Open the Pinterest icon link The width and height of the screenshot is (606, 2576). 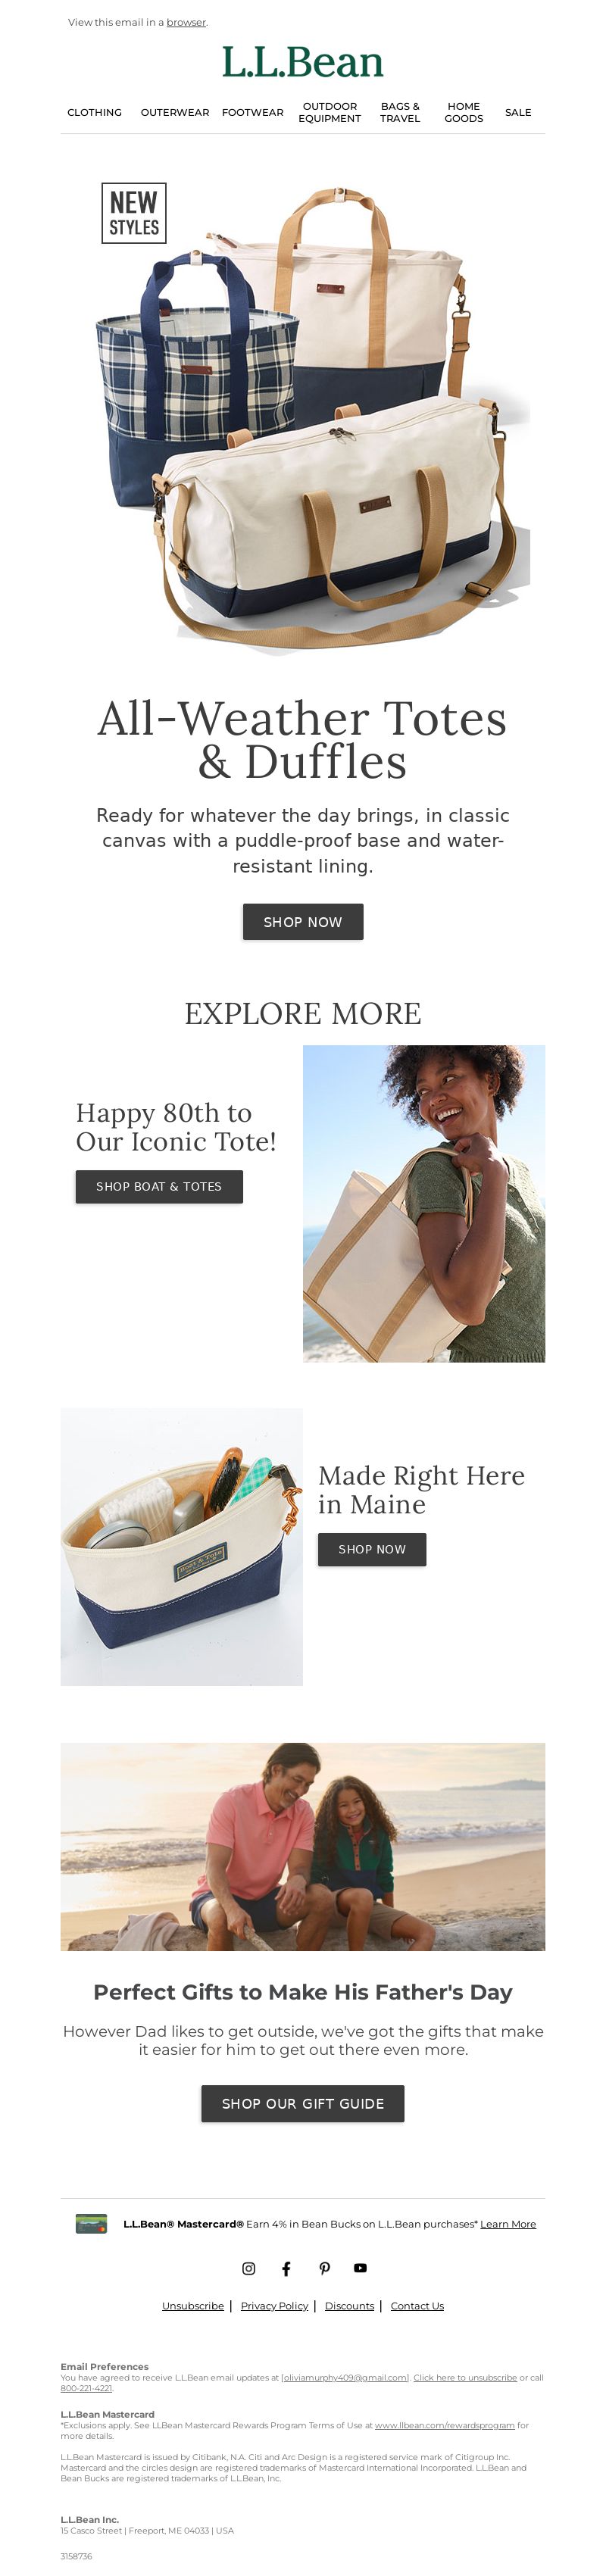click(324, 2268)
